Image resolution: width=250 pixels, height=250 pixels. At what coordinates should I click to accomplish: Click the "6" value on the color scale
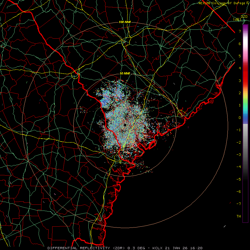pyautogui.click(x=240, y=44)
